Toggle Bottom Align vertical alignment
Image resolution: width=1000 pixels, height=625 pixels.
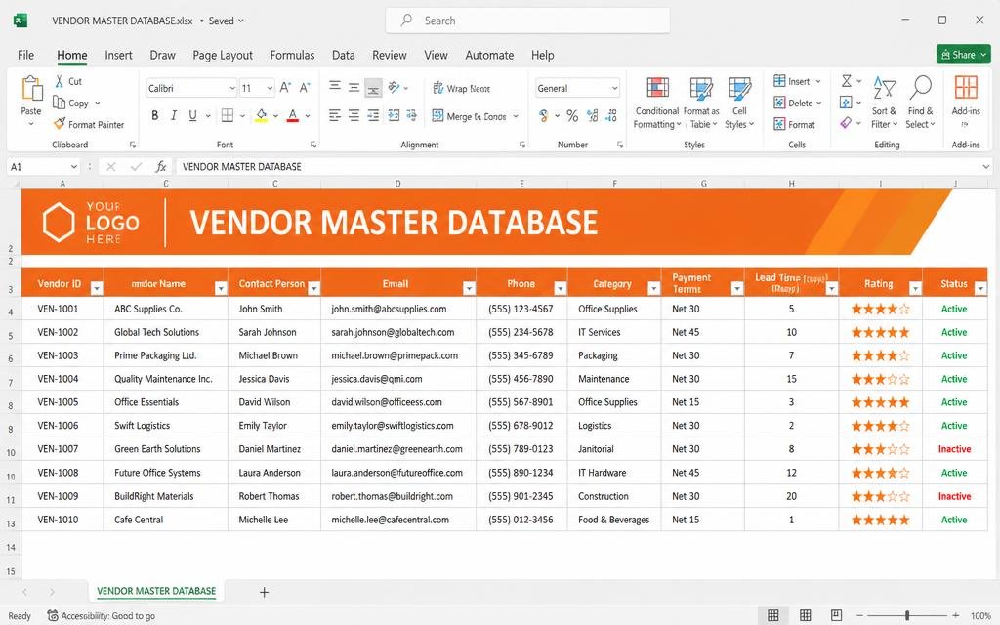click(373, 88)
